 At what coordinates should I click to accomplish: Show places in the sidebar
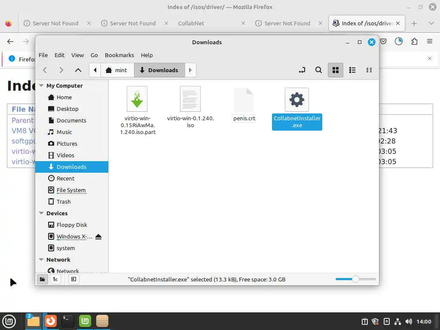pos(43,279)
